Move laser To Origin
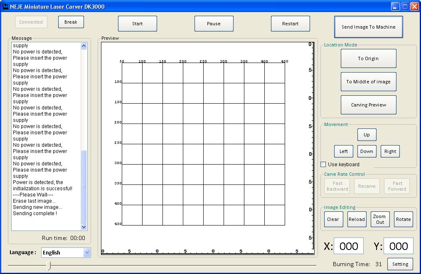The image size is (421, 274). 368,58
